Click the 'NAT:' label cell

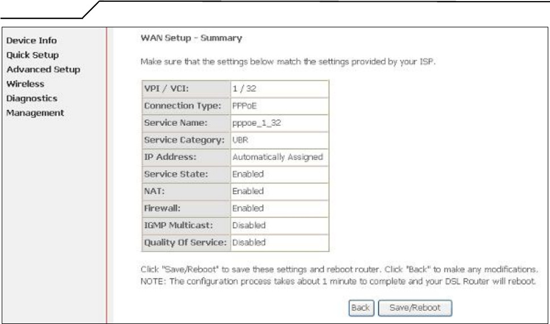[x=186, y=191]
